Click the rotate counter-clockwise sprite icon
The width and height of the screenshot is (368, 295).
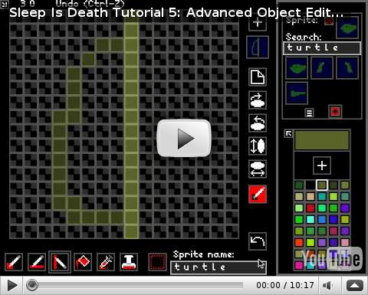point(258,123)
